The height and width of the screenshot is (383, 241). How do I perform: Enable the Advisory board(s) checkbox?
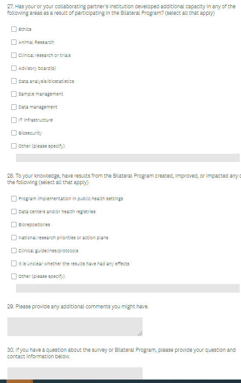pyautogui.click(x=14, y=68)
